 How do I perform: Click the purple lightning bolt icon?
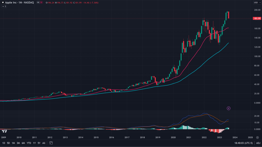(x=229, y=108)
